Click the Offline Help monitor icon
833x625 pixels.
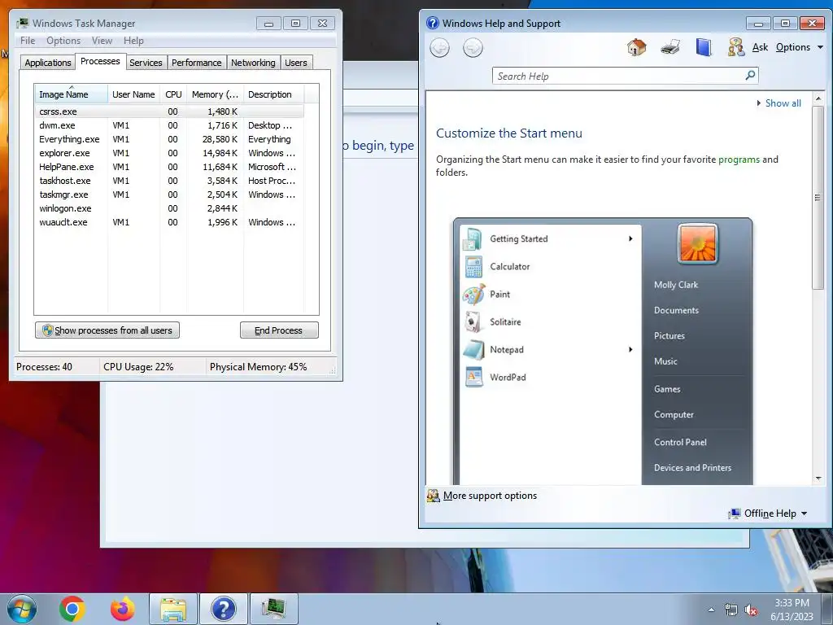735,514
